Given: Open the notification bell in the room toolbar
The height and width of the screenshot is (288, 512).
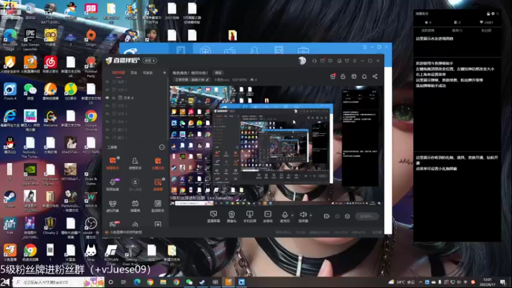Looking at the screenshot, I should [x=364, y=76].
